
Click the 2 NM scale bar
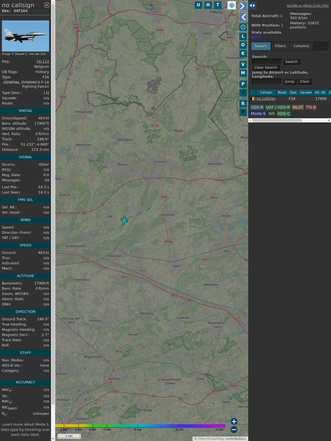[x=69, y=436]
